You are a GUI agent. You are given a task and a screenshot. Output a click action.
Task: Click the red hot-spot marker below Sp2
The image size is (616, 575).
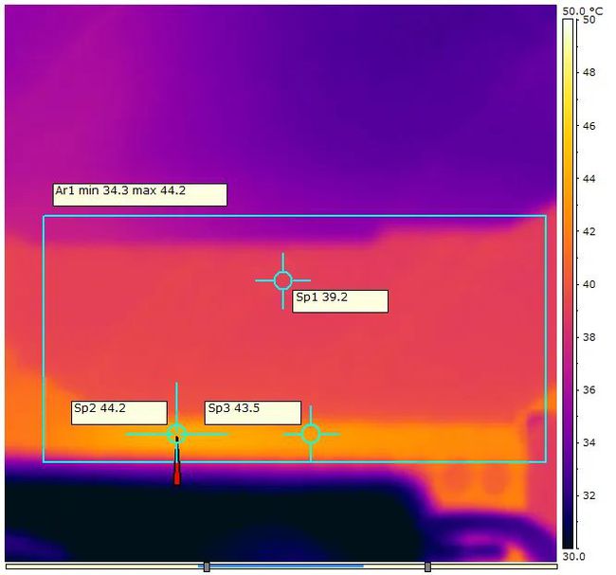coord(177,460)
